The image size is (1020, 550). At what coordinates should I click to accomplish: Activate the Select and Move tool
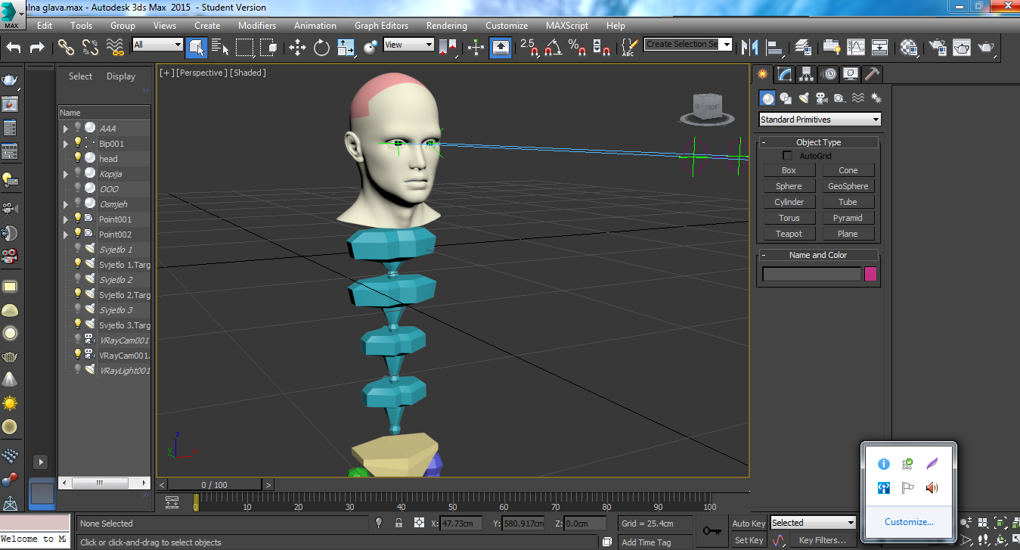click(297, 48)
